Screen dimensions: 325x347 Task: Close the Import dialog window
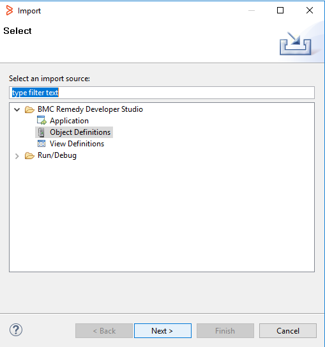click(310, 10)
